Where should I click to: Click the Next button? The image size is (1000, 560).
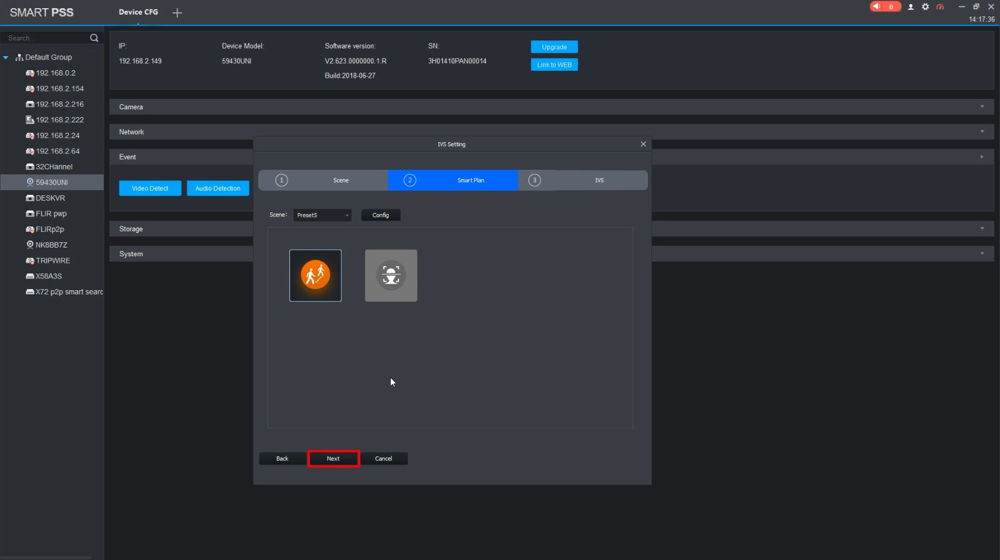click(x=333, y=459)
